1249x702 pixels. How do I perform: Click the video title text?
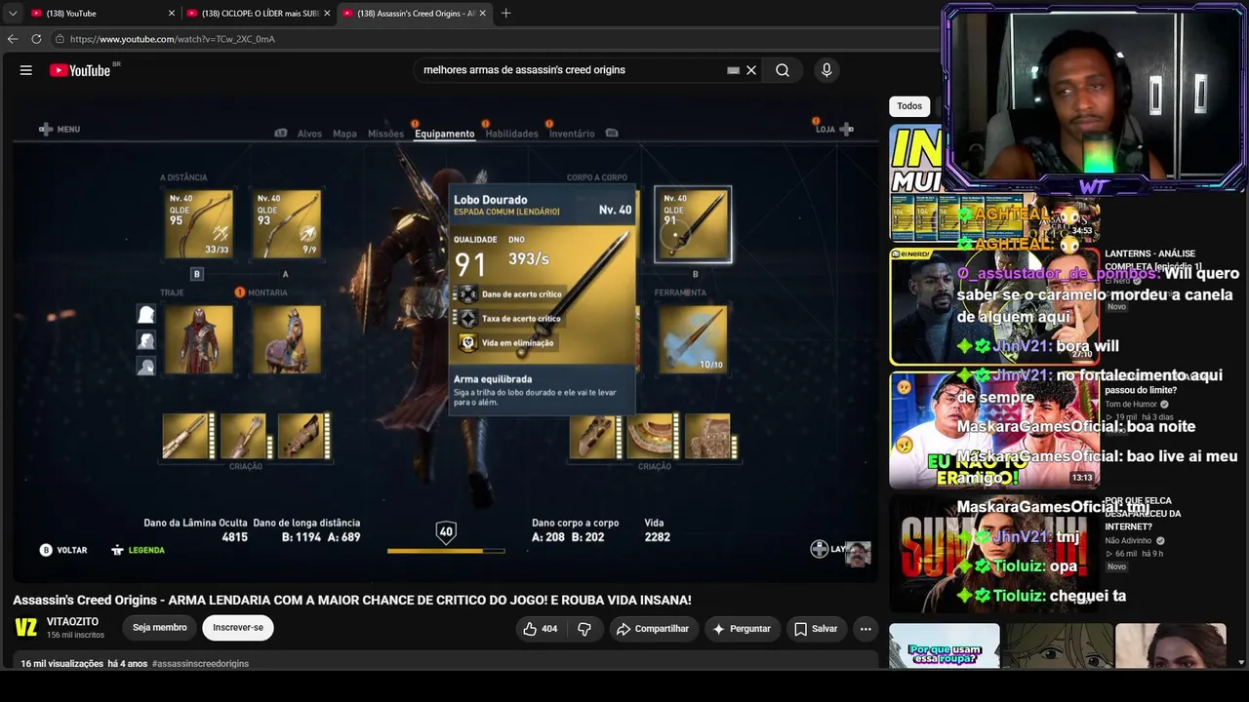[352, 600]
